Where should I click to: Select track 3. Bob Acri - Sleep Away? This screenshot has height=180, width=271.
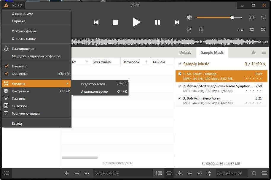pos(221,100)
